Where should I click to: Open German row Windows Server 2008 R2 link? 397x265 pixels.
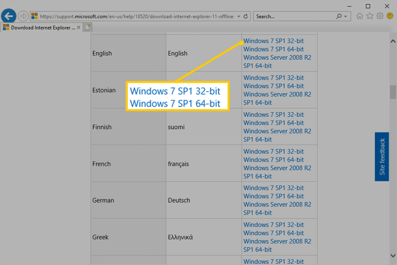coord(277,209)
